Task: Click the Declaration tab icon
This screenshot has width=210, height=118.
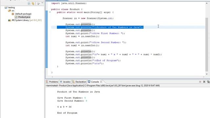Action: pos(73,82)
